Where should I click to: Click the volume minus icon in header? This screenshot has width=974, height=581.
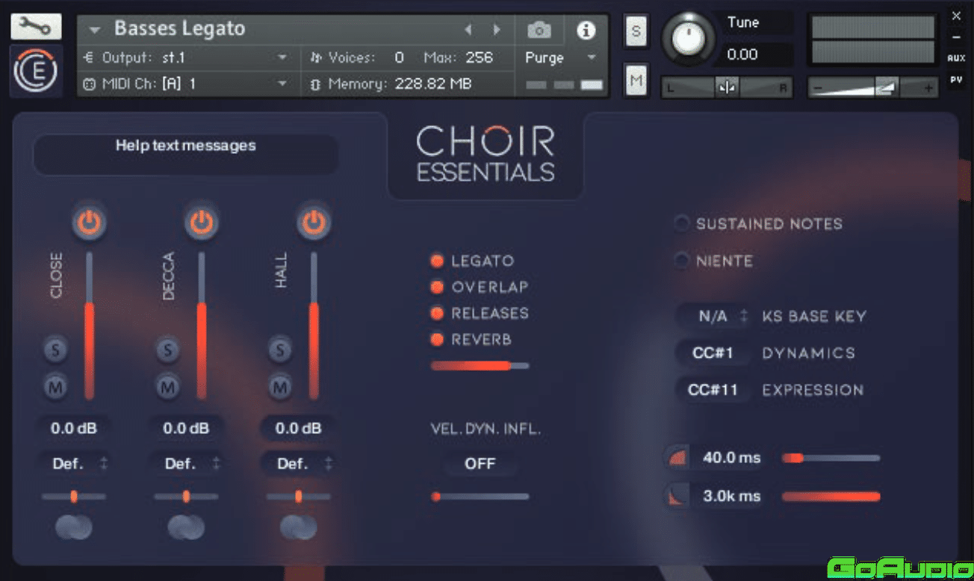[818, 88]
